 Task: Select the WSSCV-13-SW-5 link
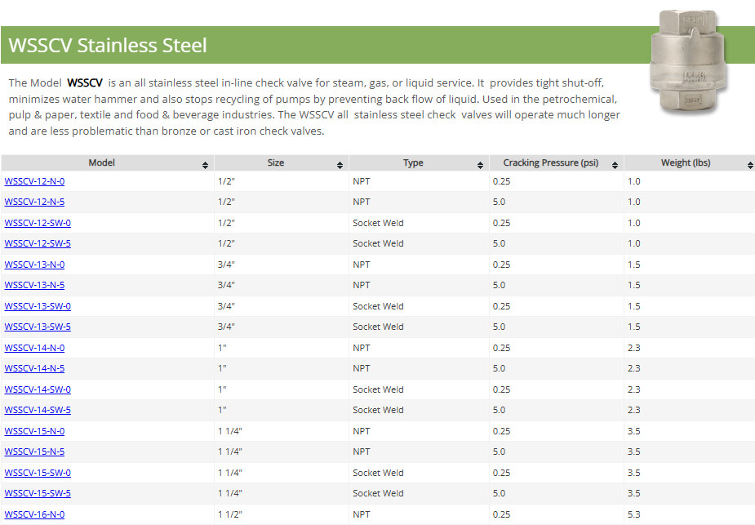pos(38,327)
